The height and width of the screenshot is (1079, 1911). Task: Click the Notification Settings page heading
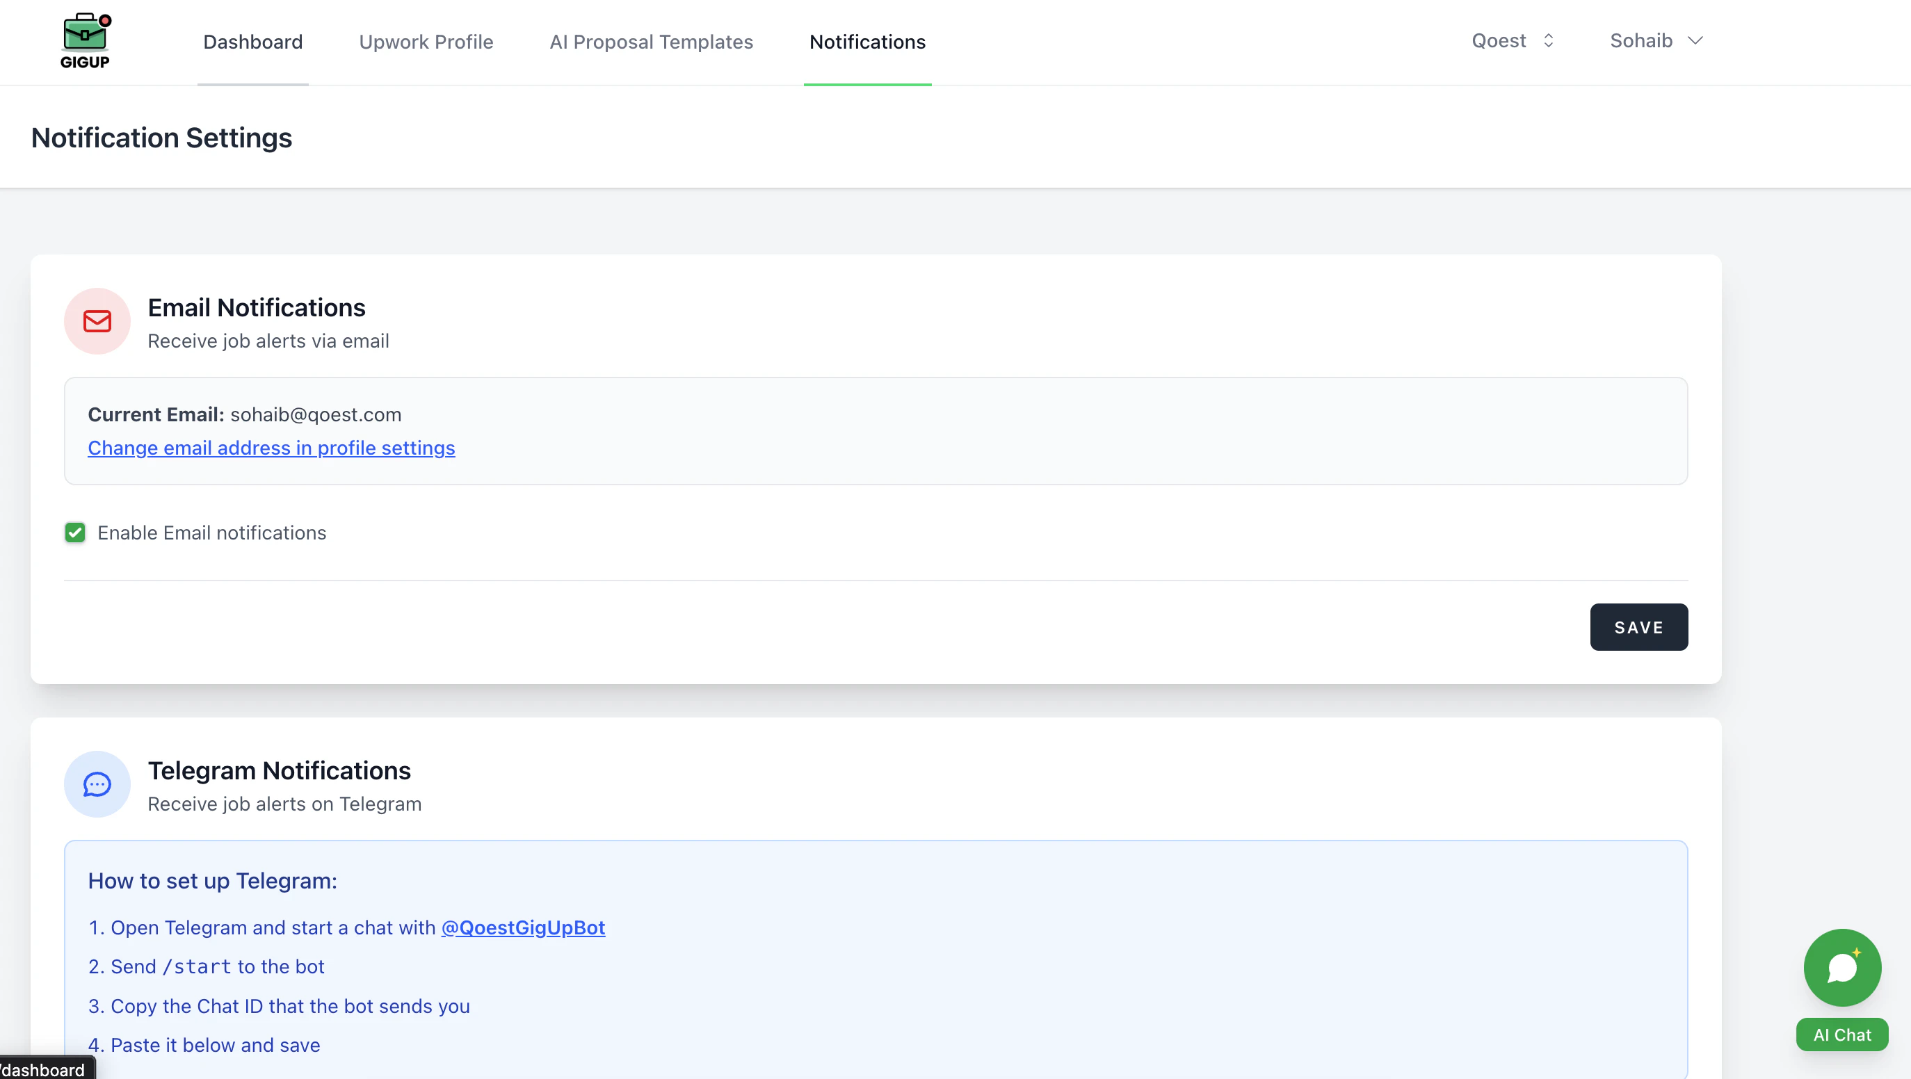162,138
